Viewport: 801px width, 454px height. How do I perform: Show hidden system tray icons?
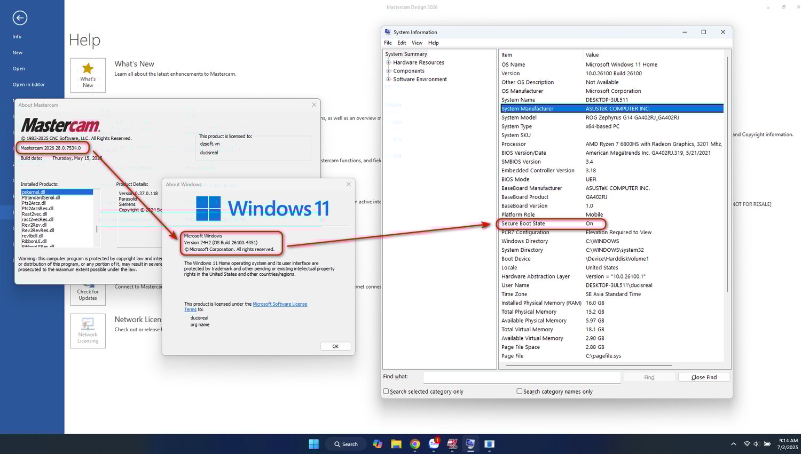click(x=733, y=444)
